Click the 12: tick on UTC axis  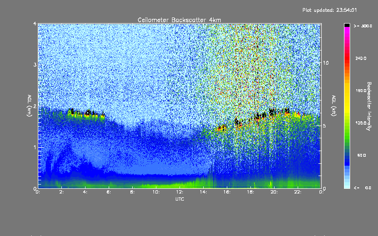click(180, 192)
